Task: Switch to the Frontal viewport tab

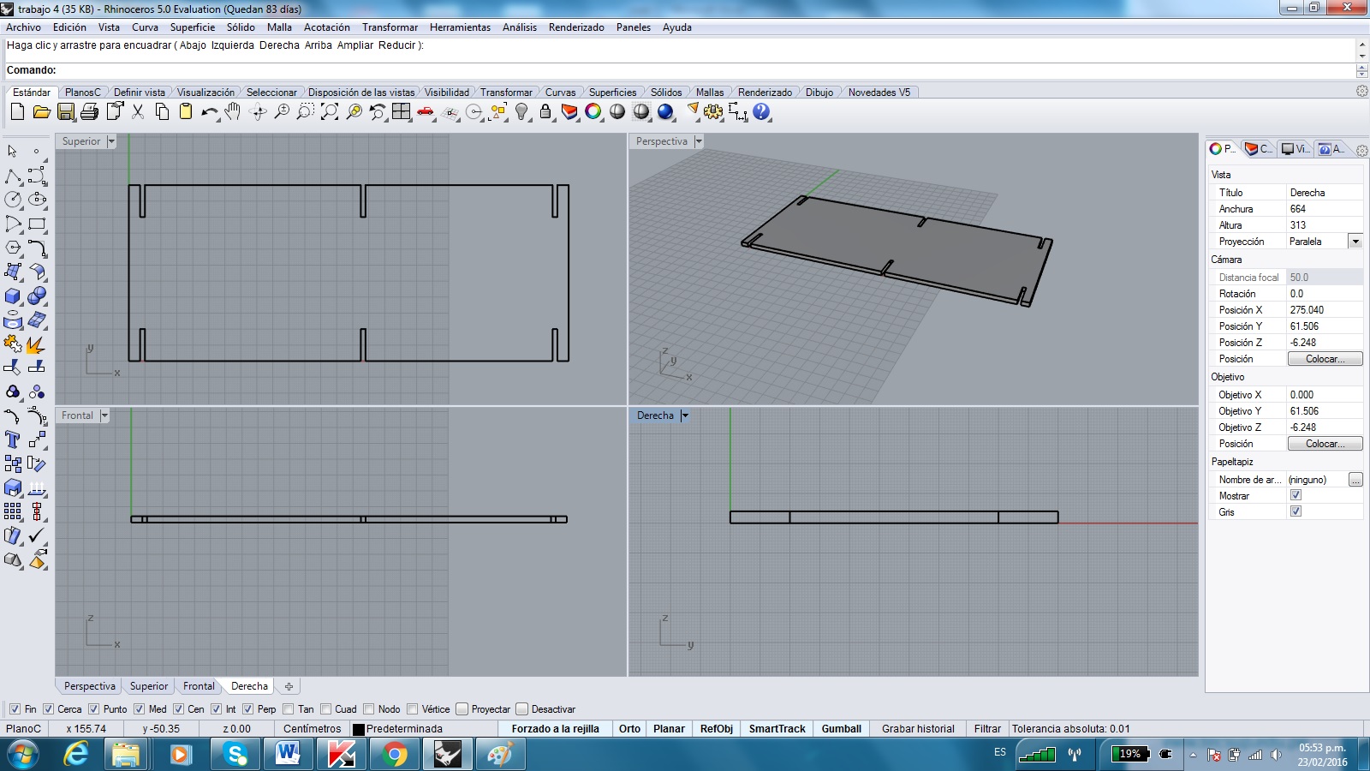Action: pos(199,686)
